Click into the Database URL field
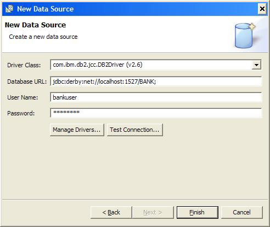Image resolution: width=270 pixels, height=227 pixels. pyautogui.click(x=156, y=82)
